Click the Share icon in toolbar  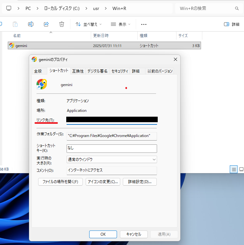[46, 24]
